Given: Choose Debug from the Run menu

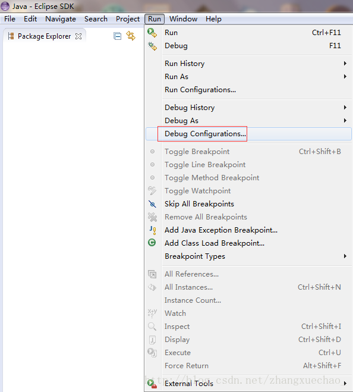Looking at the screenshot, I should [x=248, y=46].
